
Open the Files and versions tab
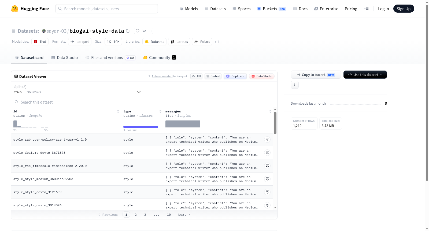(x=110, y=58)
